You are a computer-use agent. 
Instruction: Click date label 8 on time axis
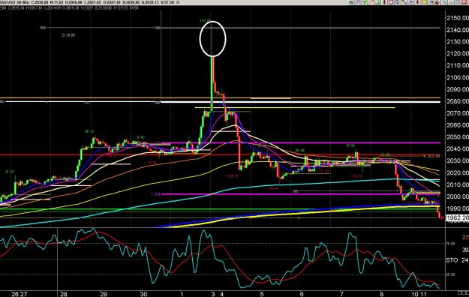pyautogui.click(x=382, y=294)
